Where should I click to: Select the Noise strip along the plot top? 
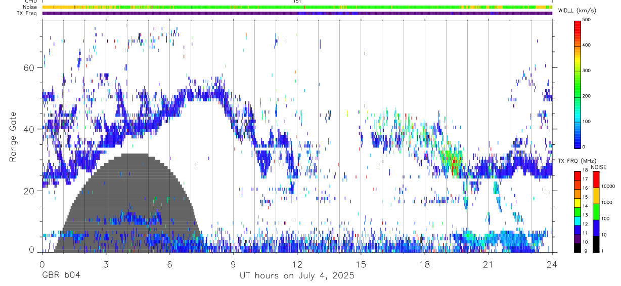[297, 7]
